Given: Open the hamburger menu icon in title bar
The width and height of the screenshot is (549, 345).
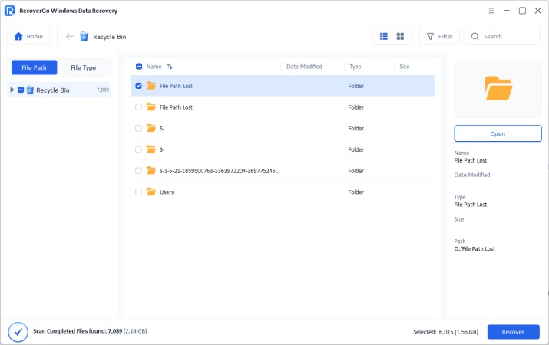Looking at the screenshot, I should pos(491,11).
